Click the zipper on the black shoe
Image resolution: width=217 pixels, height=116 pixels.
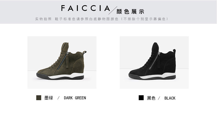tap(155, 61)
